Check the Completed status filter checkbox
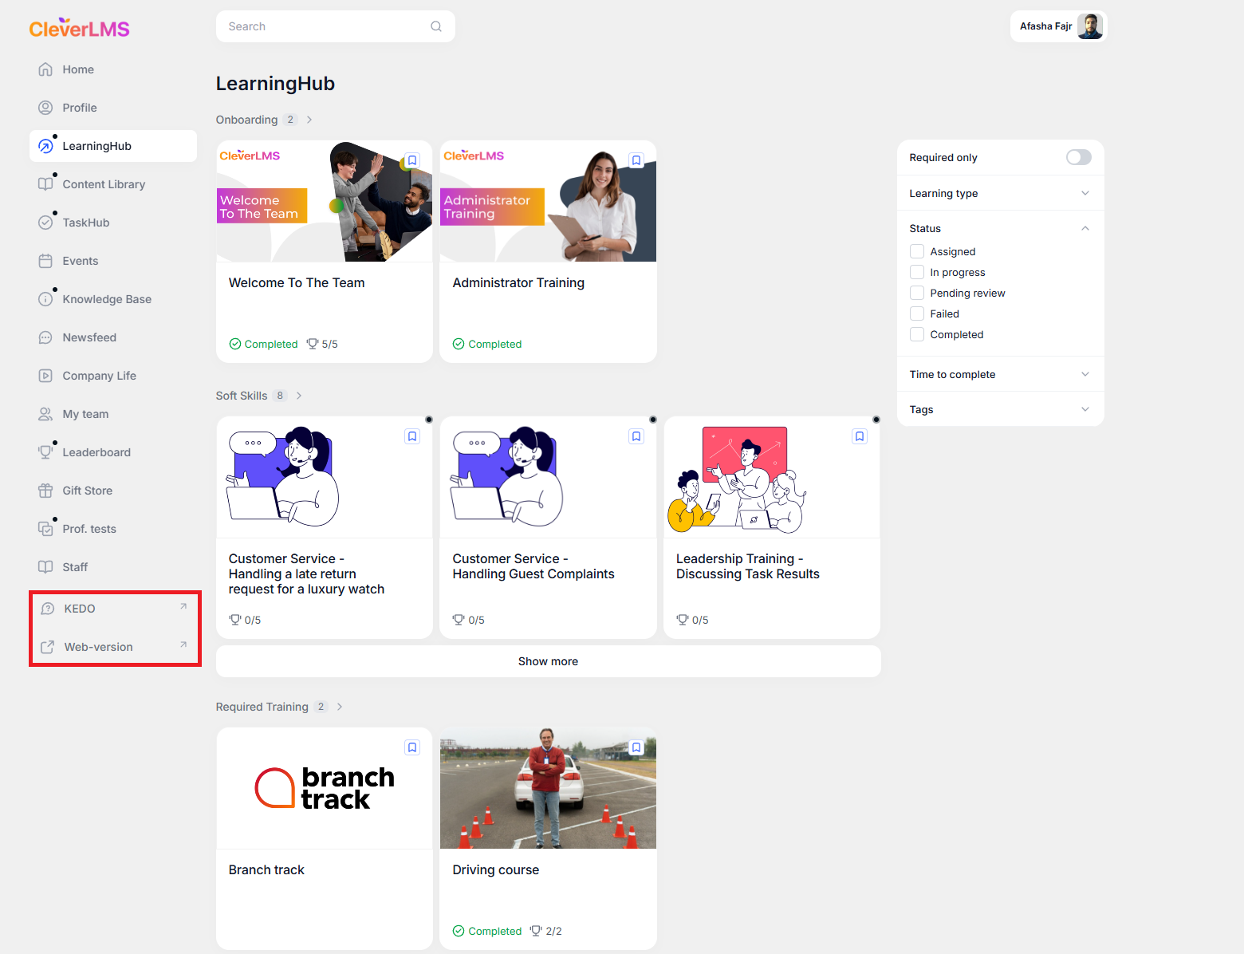The width and height of the screenshot is (1244, 954). coord(917,334)
